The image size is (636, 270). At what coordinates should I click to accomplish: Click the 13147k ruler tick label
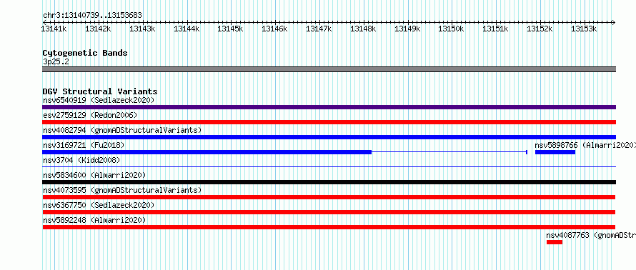[319, 29]
